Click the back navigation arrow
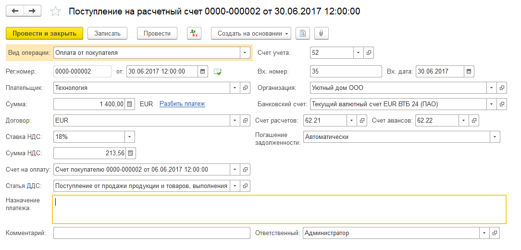Screen dimensions: 521x250 click(15, 11)
